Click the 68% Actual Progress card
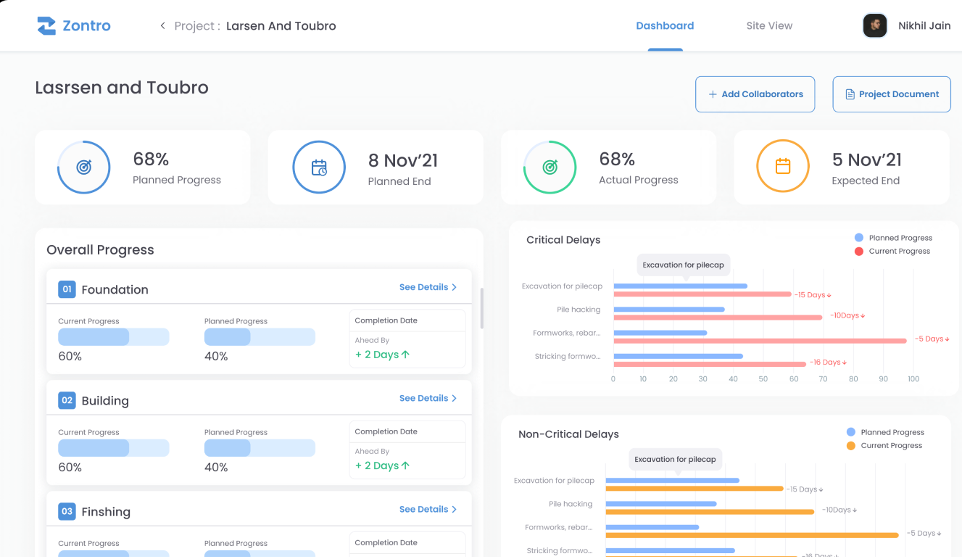 (608, 167)
